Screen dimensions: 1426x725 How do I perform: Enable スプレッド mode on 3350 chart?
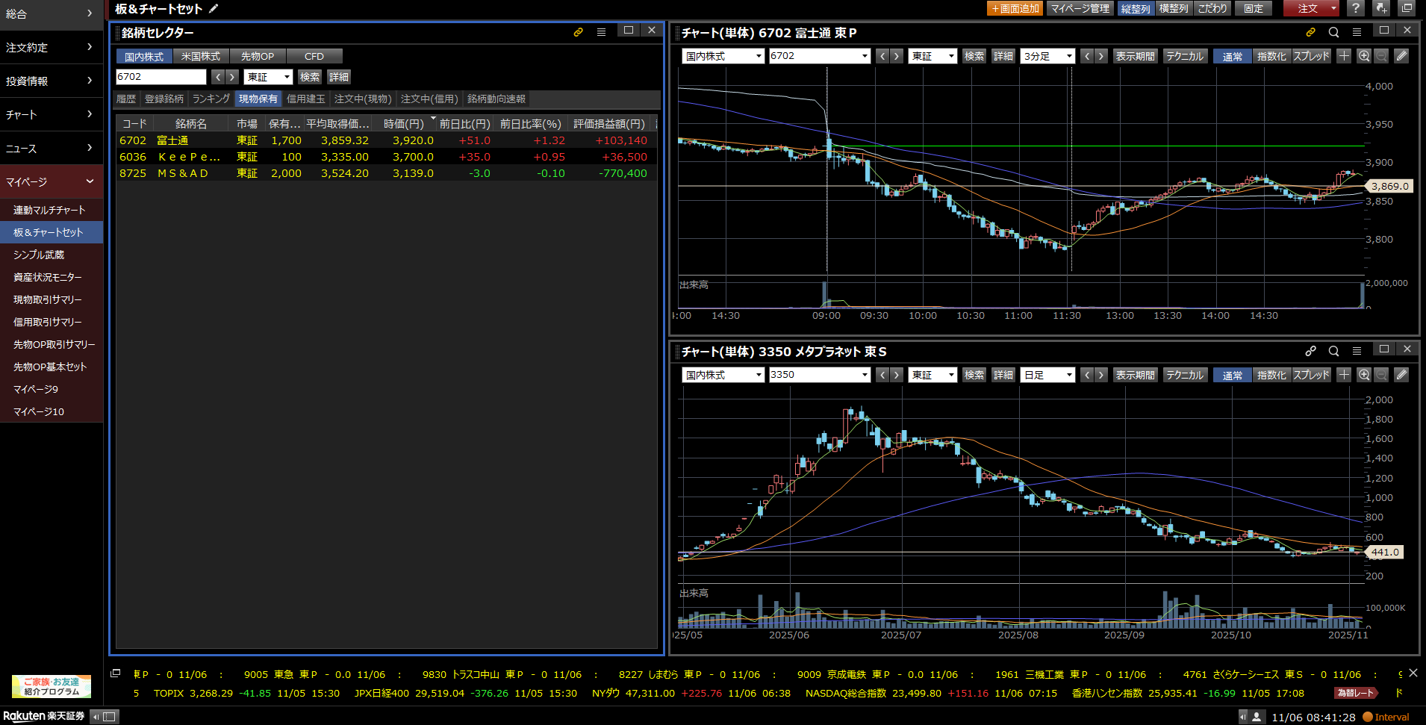click(x=1312, y=375)
